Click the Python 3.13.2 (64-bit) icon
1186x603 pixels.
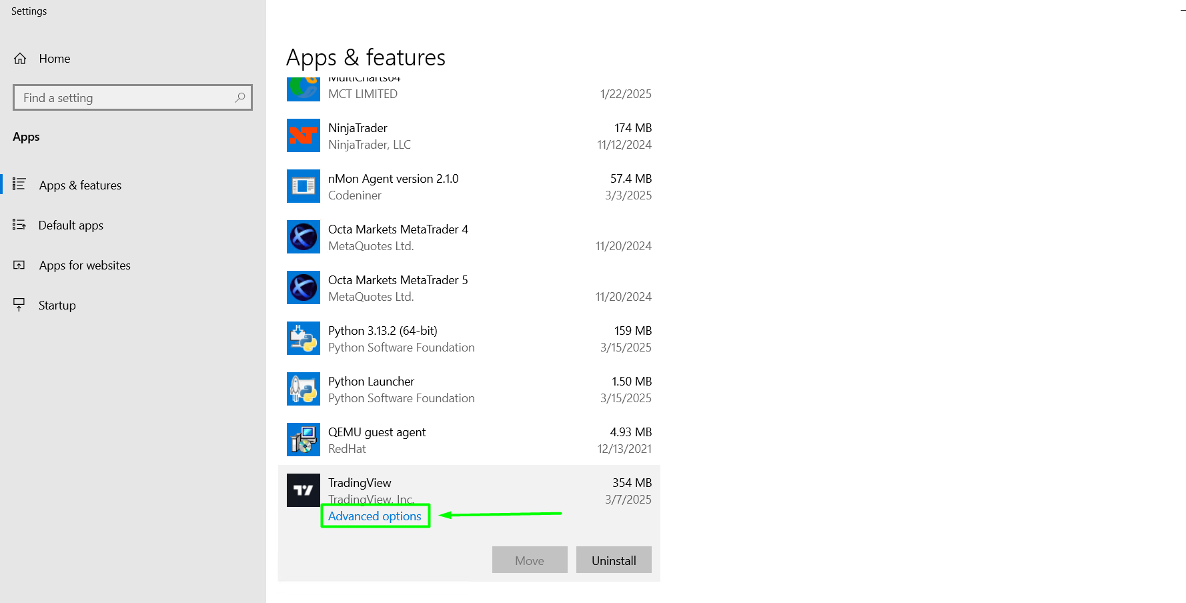[x=304, y=338]
